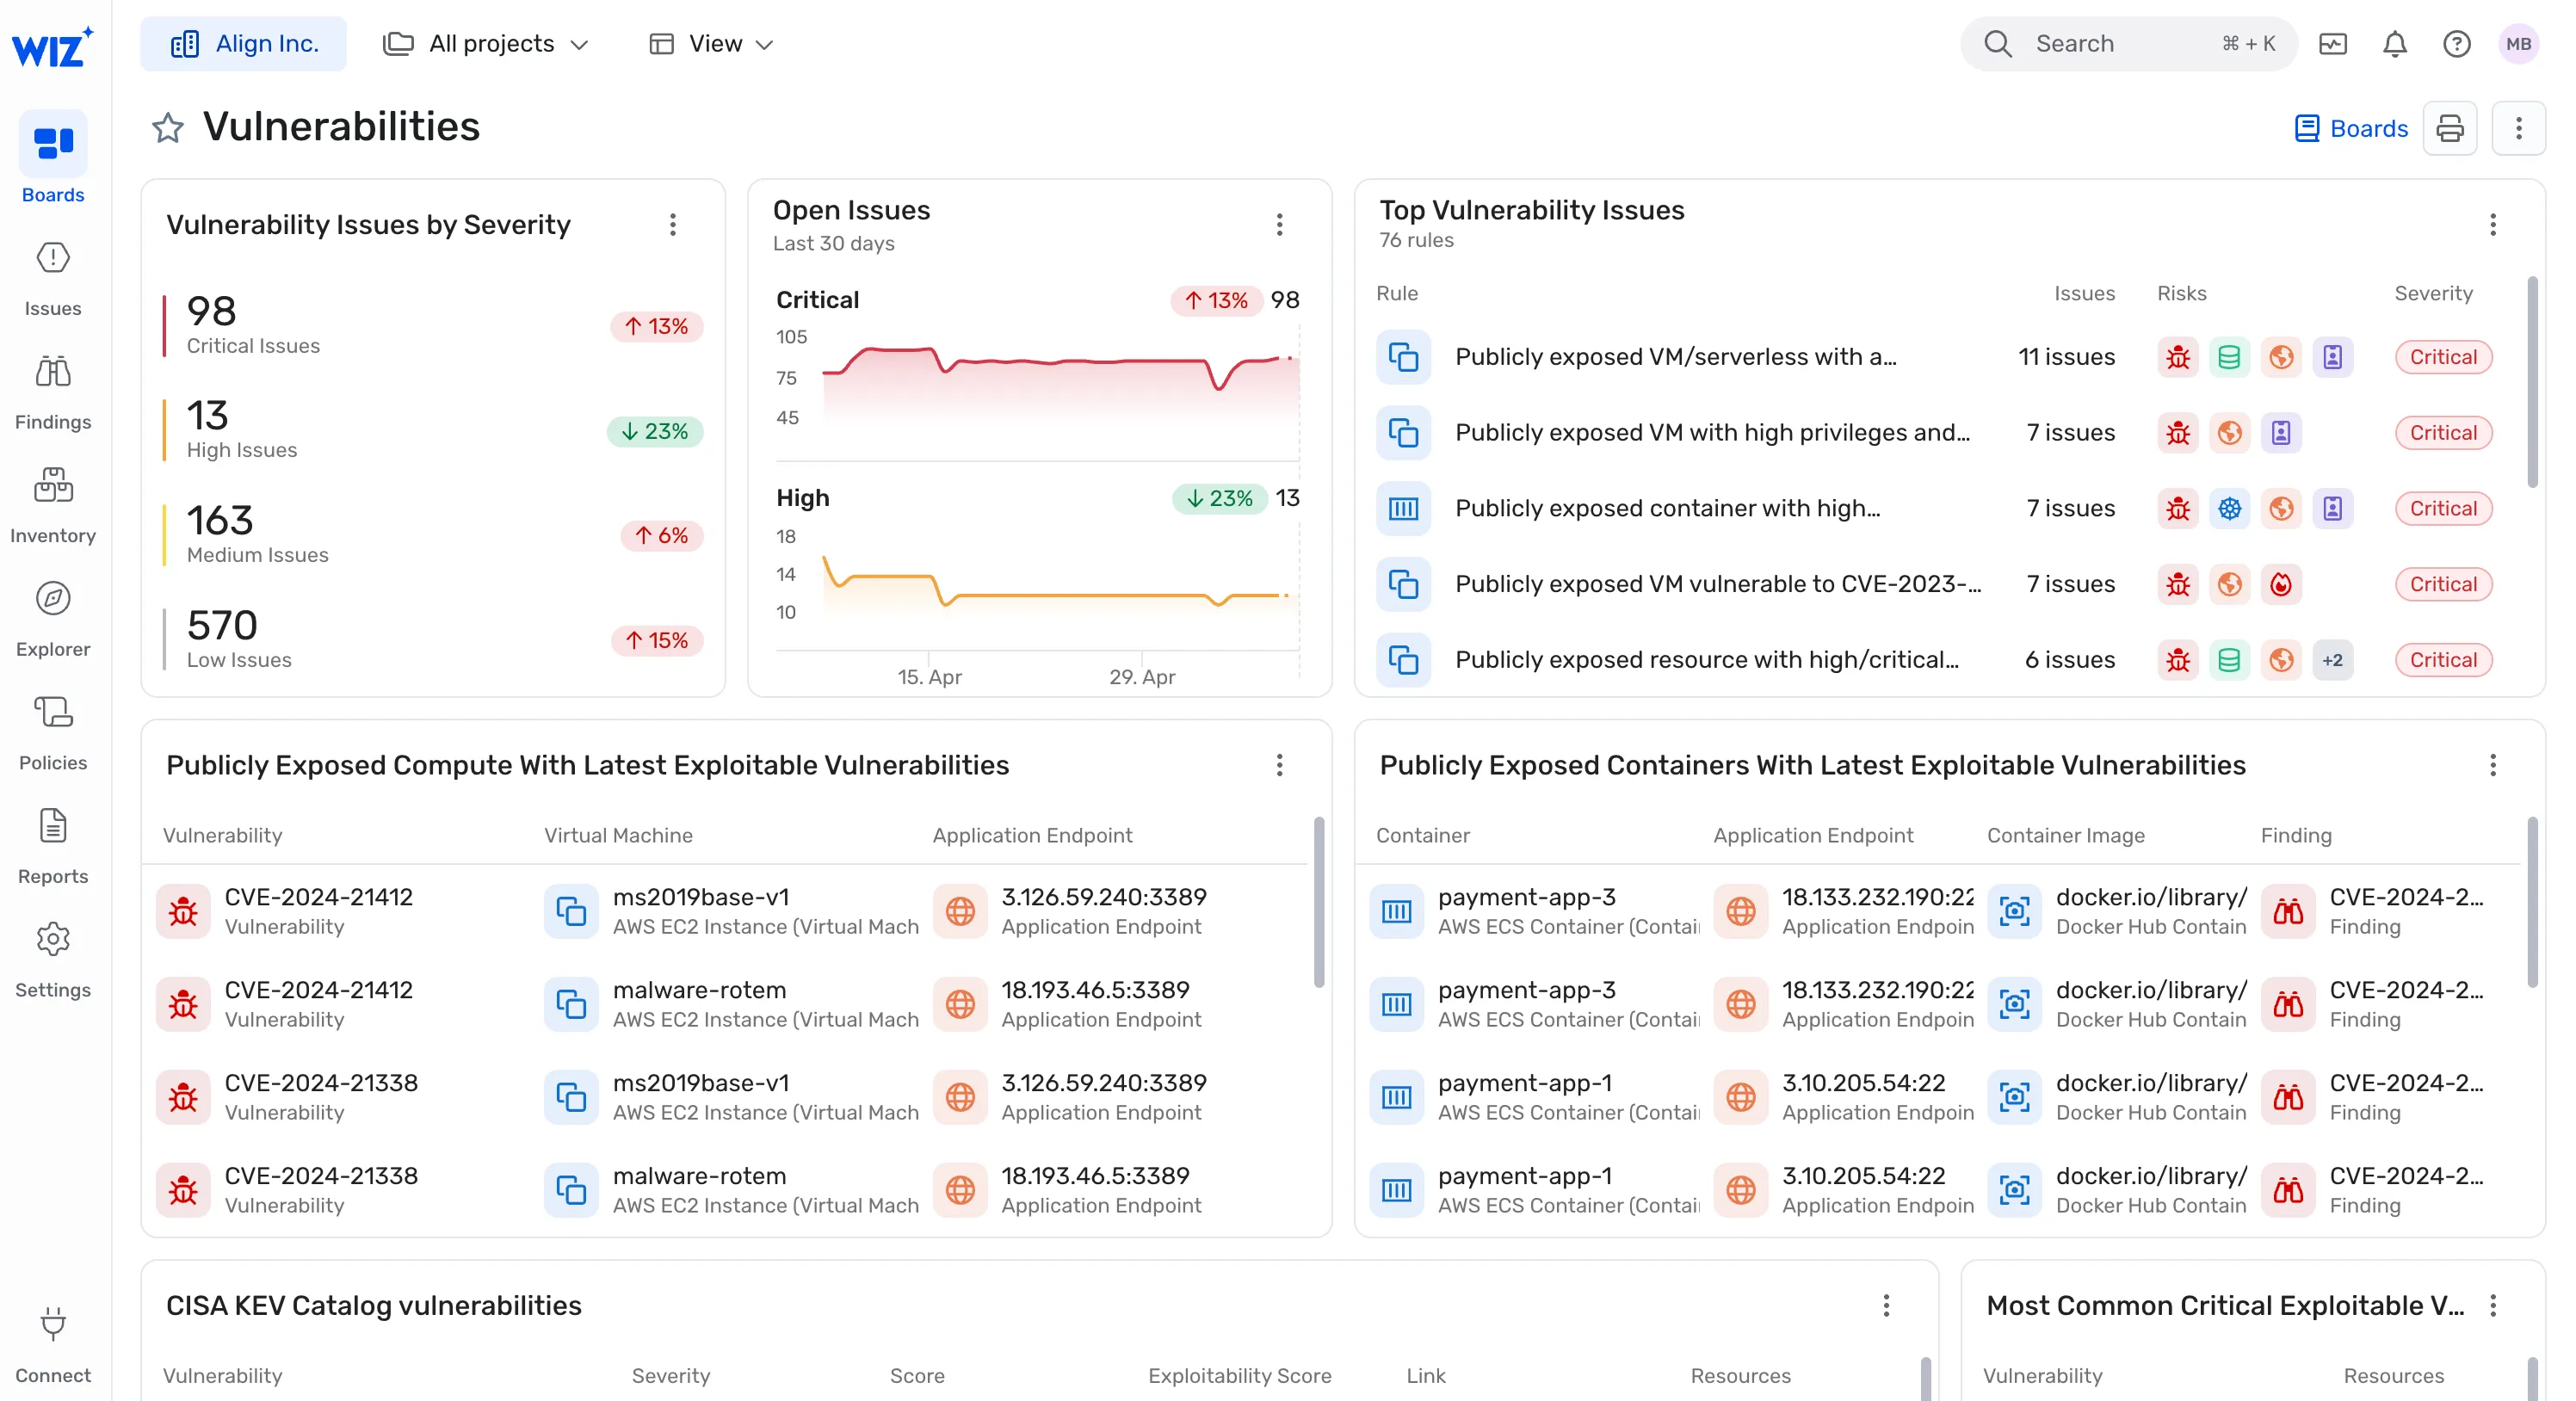The image size is (2576, 1401).
Task: Select the Align Inc. tenant button
Action: (244, 44)
